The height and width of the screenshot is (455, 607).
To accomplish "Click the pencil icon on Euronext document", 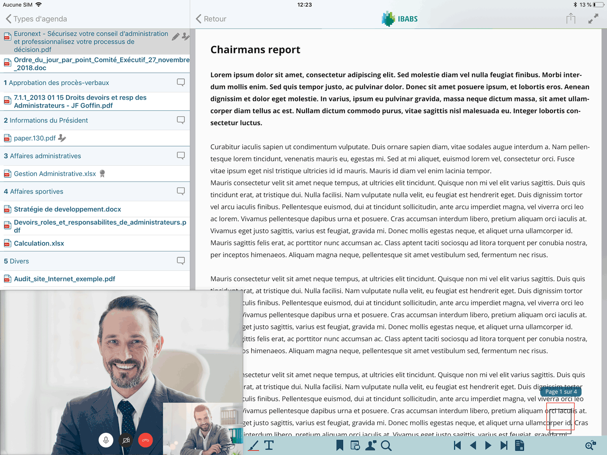I will [176, 37].
